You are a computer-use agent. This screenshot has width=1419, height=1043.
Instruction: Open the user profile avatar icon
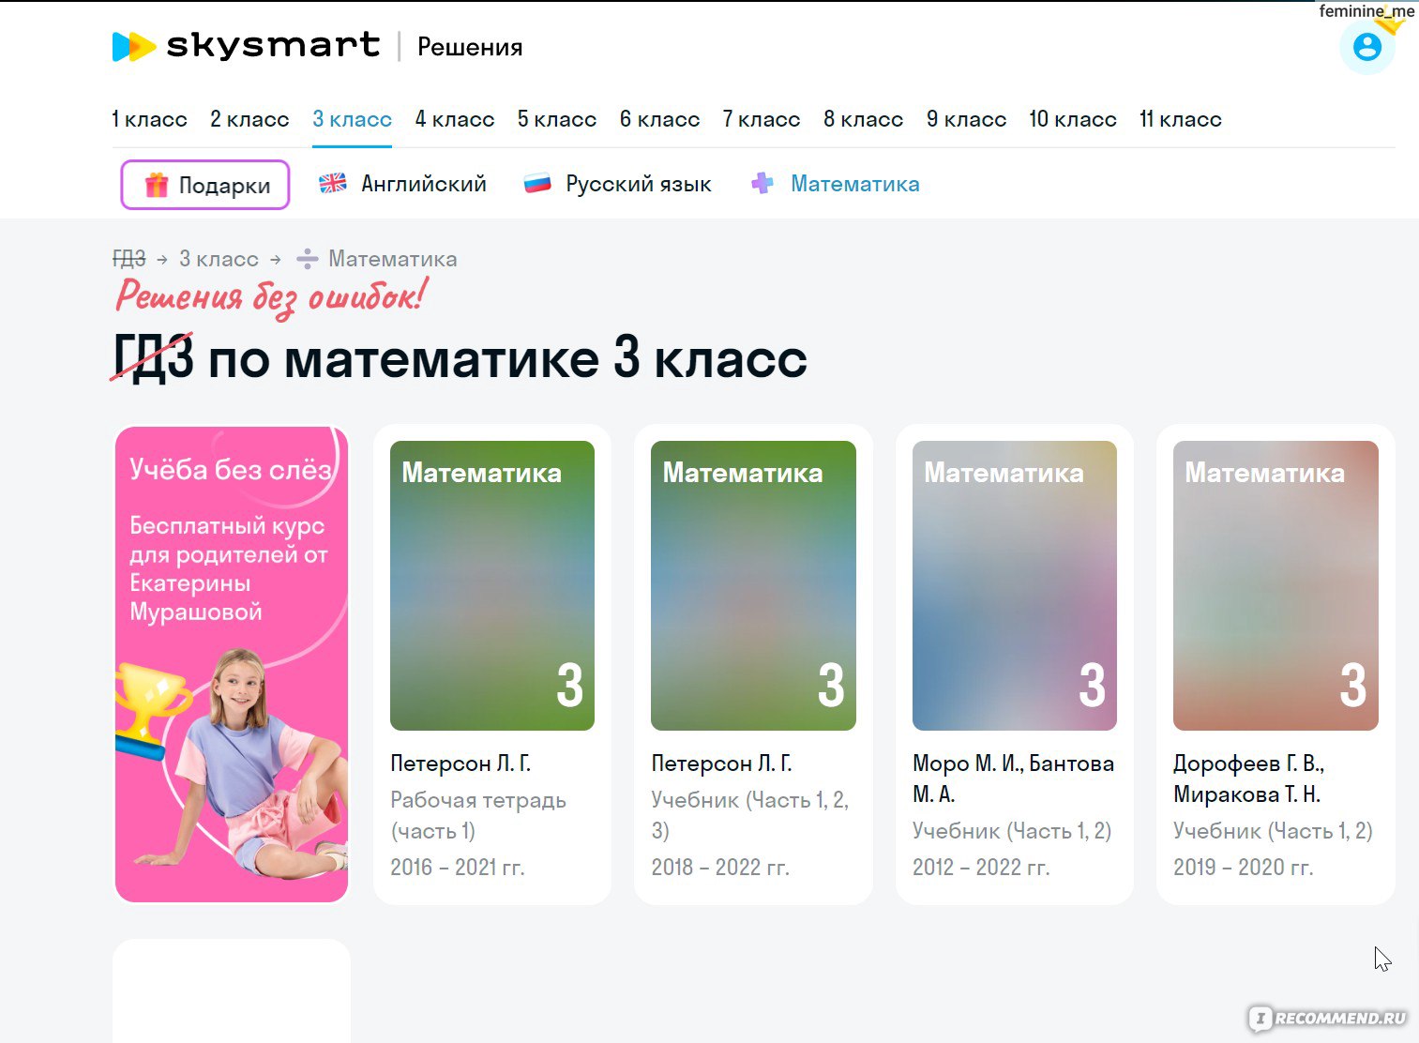(x=1367, y=47)
